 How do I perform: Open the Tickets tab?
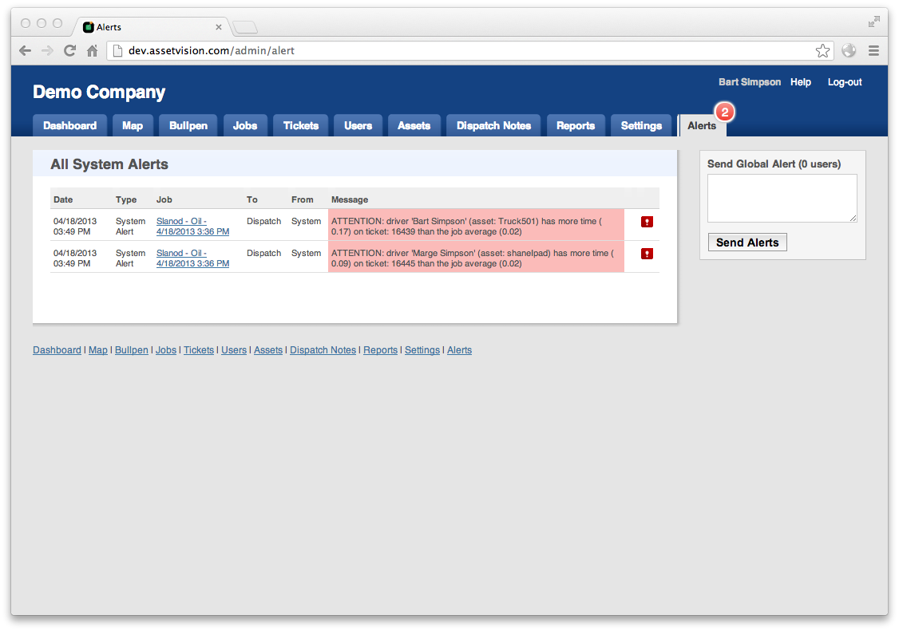300,126
